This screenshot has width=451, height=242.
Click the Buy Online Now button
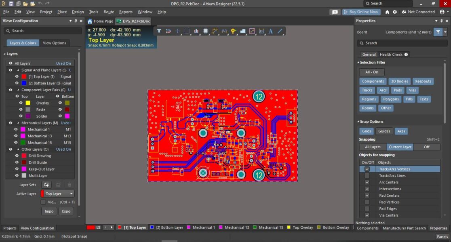(x=361, y=12)
